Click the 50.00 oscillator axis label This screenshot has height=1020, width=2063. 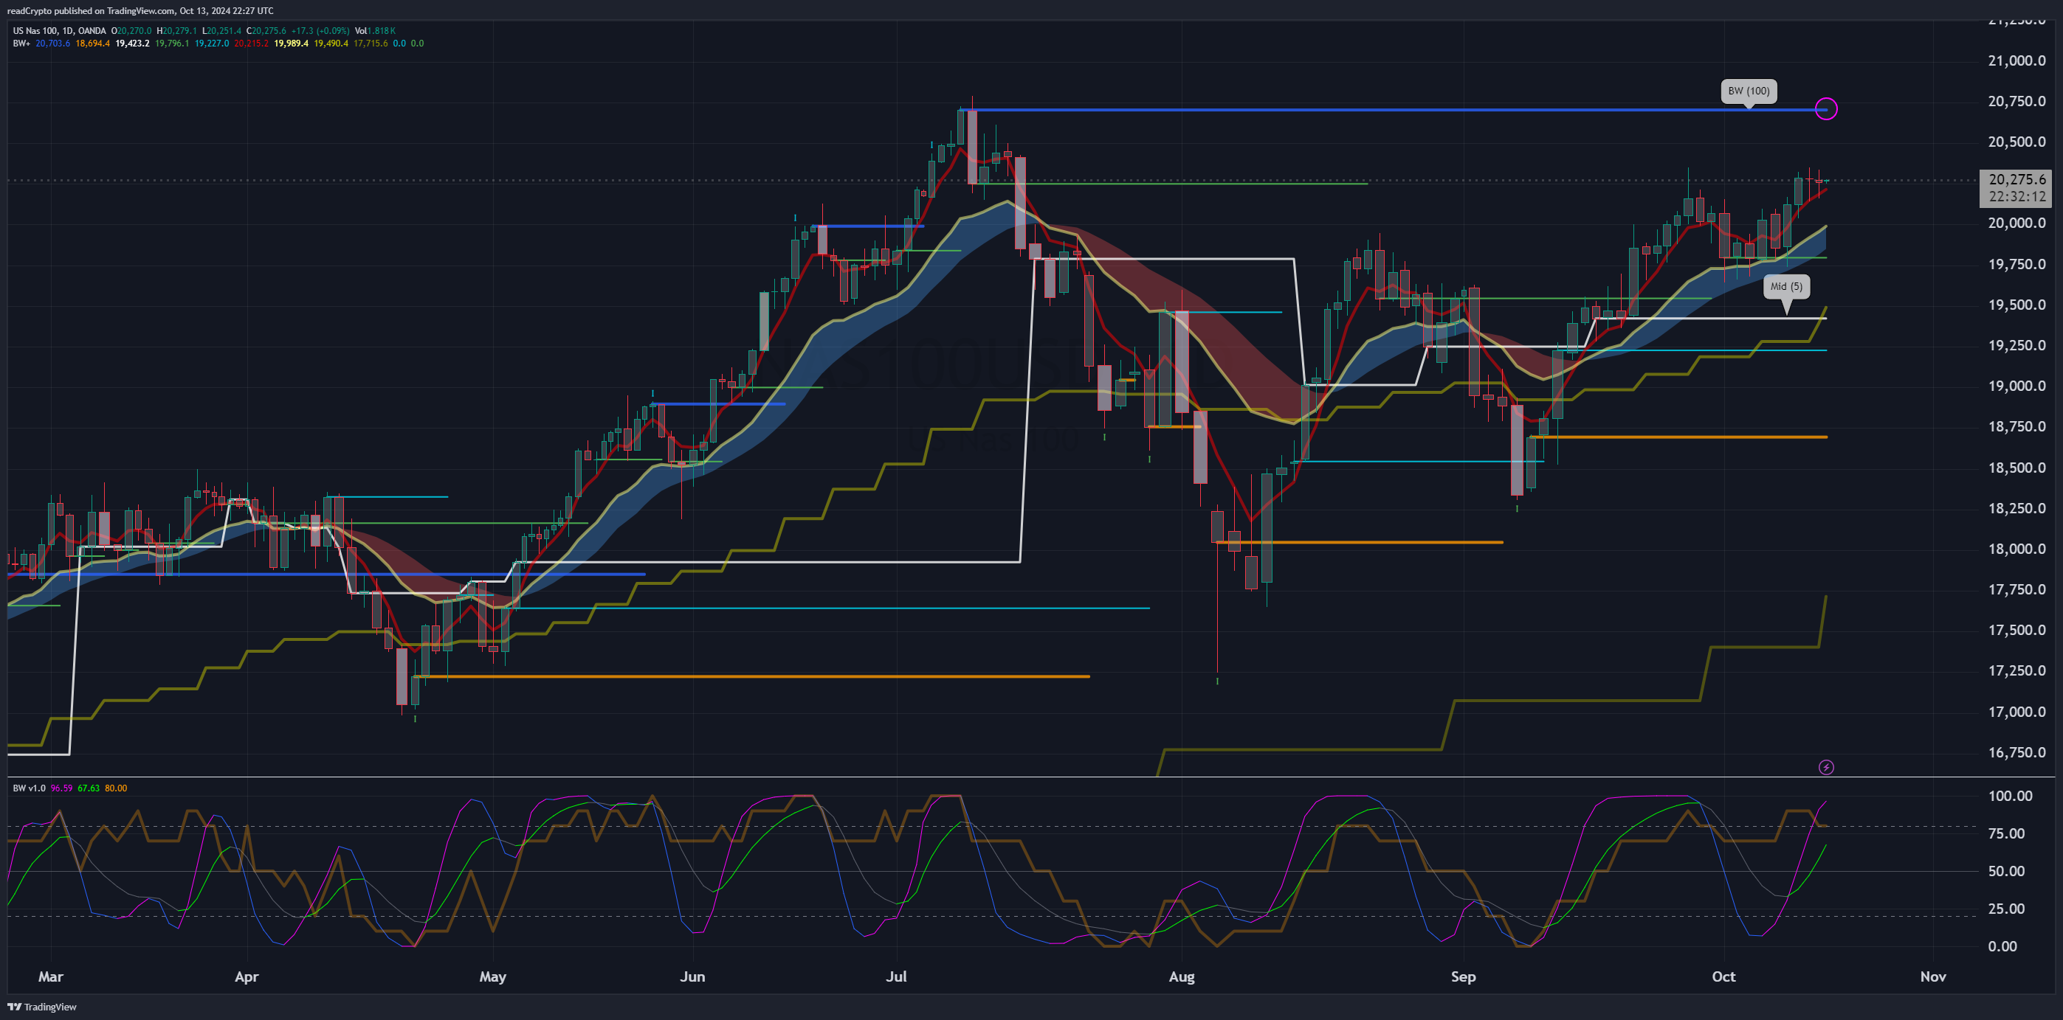(x=2006, y=871)
